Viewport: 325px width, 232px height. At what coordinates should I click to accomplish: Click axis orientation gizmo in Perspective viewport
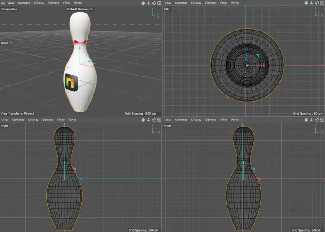click(x=155, y=13)
